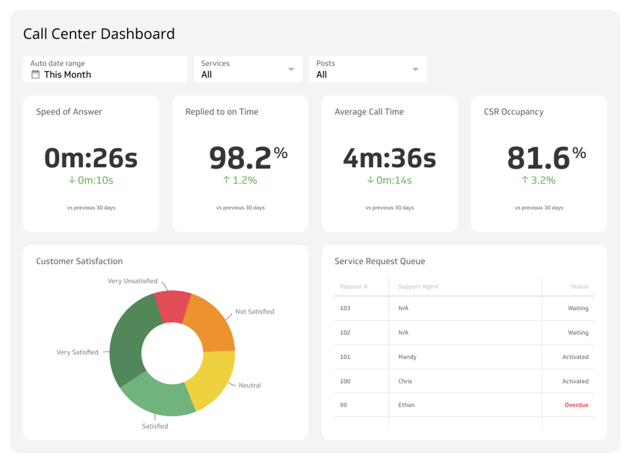The image size is (630, 463).
Task: Click the calendar icon in Auto date range
Action: tap(35, 75)
